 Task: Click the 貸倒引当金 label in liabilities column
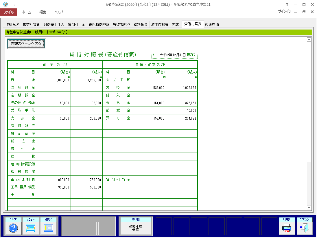[x=118, y=180]
